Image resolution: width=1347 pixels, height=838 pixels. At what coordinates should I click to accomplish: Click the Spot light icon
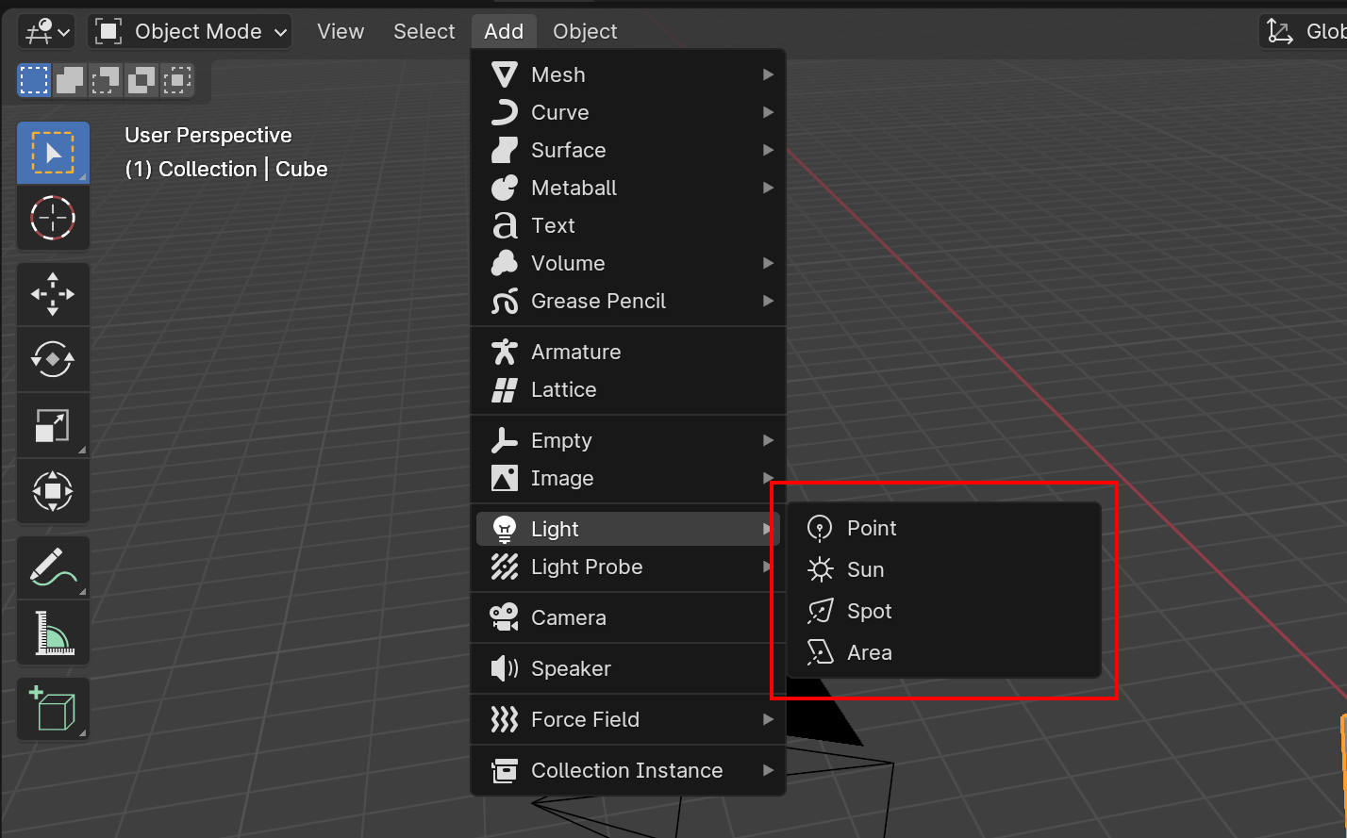click(x=821, y=611)
